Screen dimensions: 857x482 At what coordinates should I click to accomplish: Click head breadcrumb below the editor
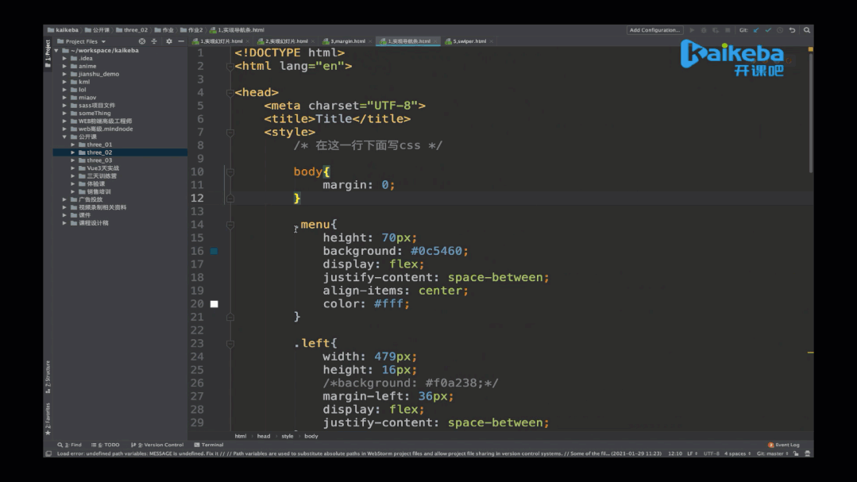click(264, 436)
